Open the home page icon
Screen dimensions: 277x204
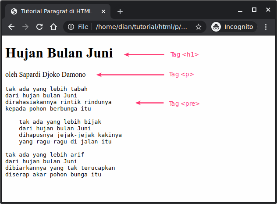tap(53, 27)
